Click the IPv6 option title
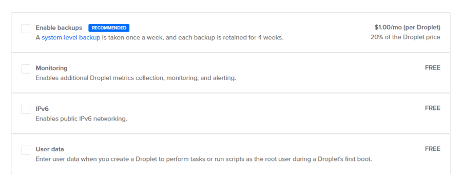Viewport: 462px width, 186px height. 42,109
